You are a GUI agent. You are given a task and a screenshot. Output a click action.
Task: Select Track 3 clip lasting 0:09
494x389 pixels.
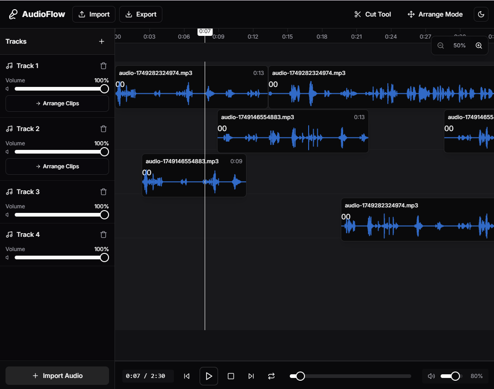point(194,176)
